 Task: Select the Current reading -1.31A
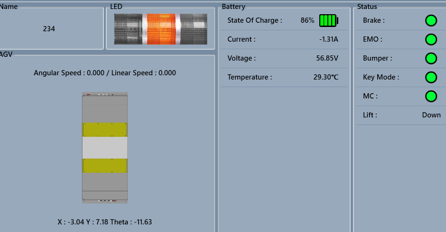pos(329,39)
